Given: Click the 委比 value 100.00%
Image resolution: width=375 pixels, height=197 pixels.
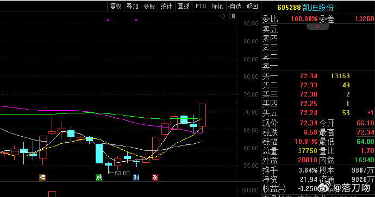Looking at the screenshot, I should pyautogui.click(x=304, y=18).
